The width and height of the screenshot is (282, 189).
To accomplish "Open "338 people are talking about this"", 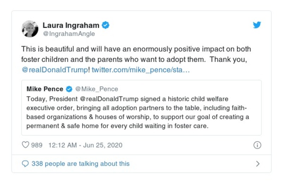I will point(80,164).
